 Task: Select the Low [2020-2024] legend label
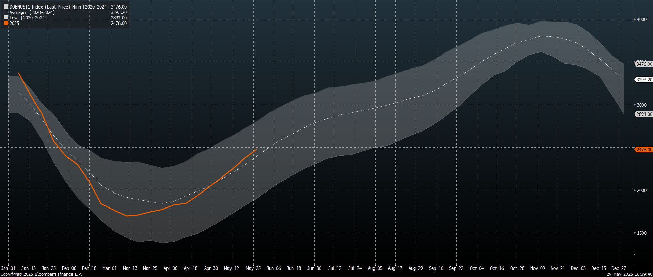coord(28,18)
